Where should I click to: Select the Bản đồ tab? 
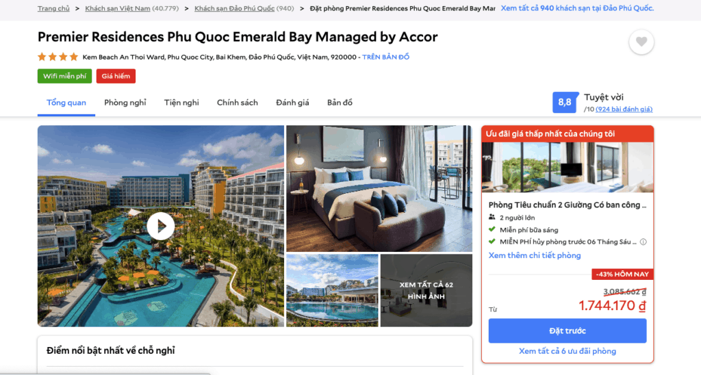(x=340, y=103)
